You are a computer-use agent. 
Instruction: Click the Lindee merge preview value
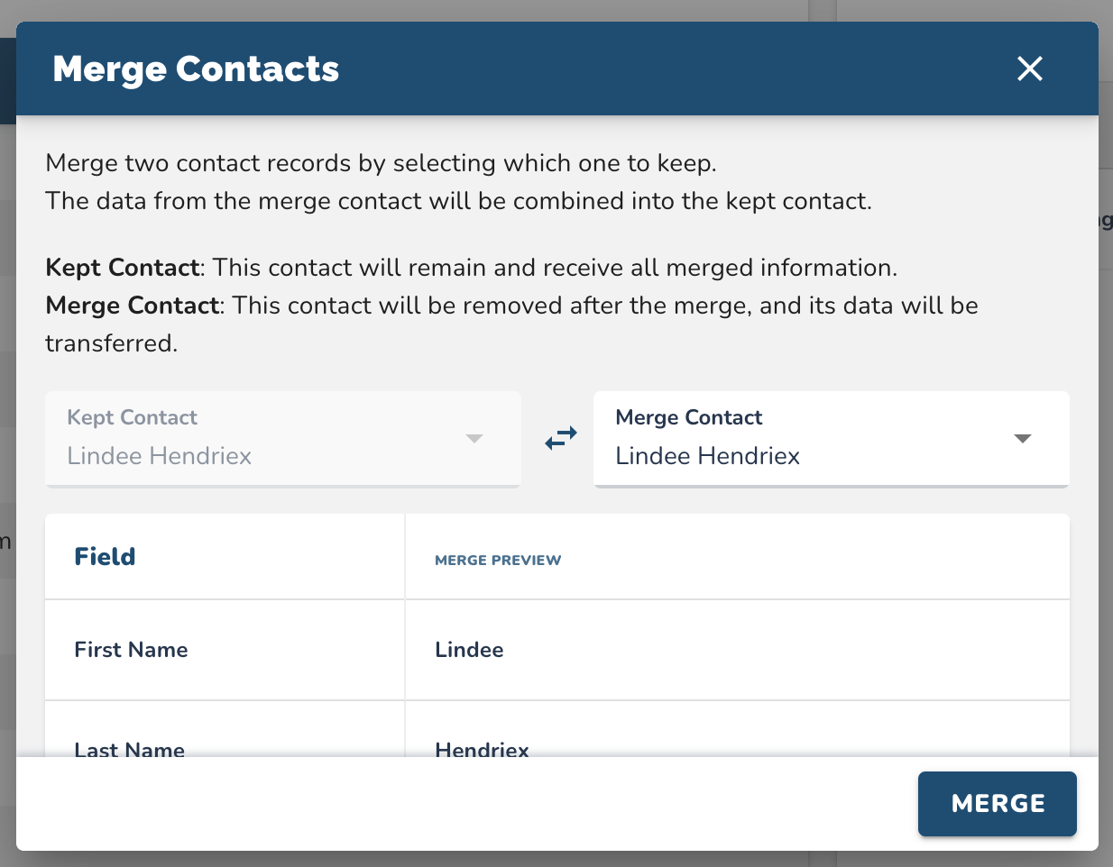[469, 650]
